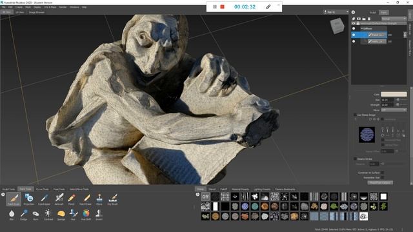
Task: Open the Camera Bookmarks tab
Action: pyautogui.click(x=285, y=189)
